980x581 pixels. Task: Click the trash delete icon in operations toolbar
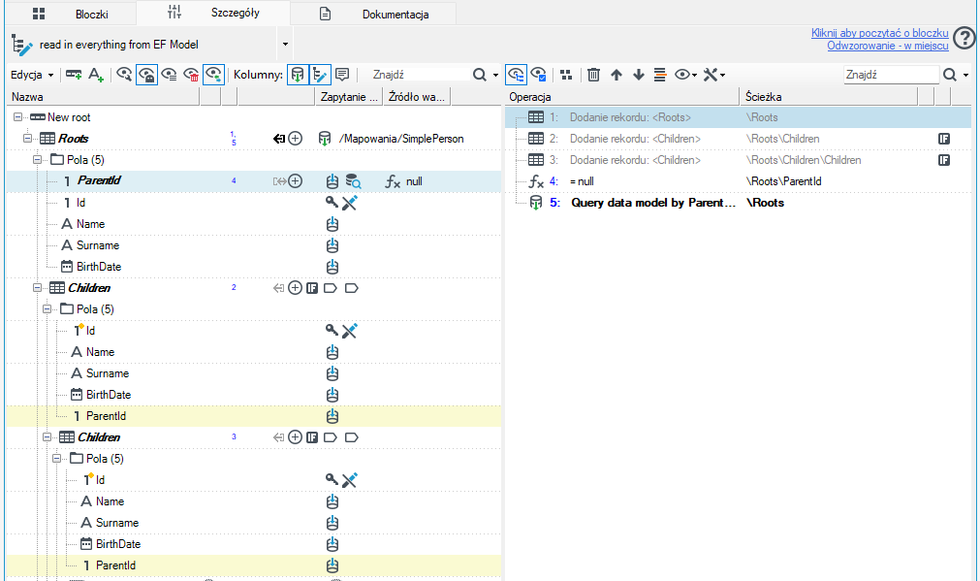coord(593,75)
